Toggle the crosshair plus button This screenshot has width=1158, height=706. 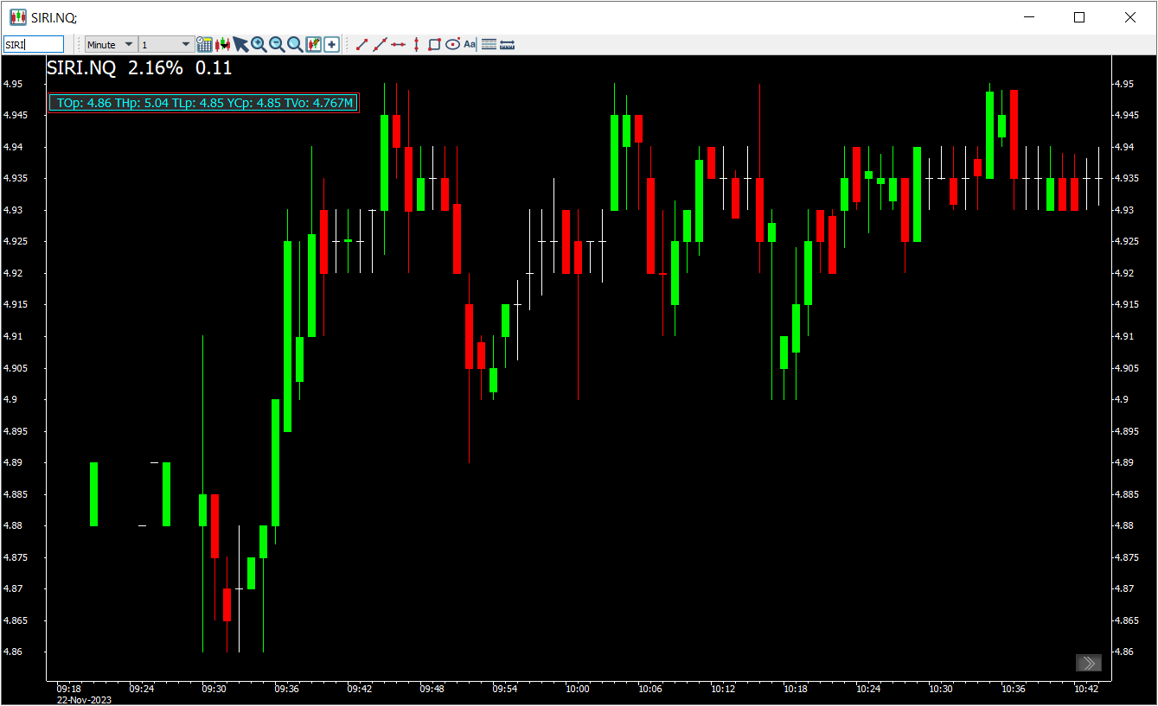click(332, 44)
